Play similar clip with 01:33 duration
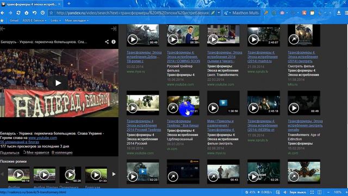 click(x=96, y=175)
